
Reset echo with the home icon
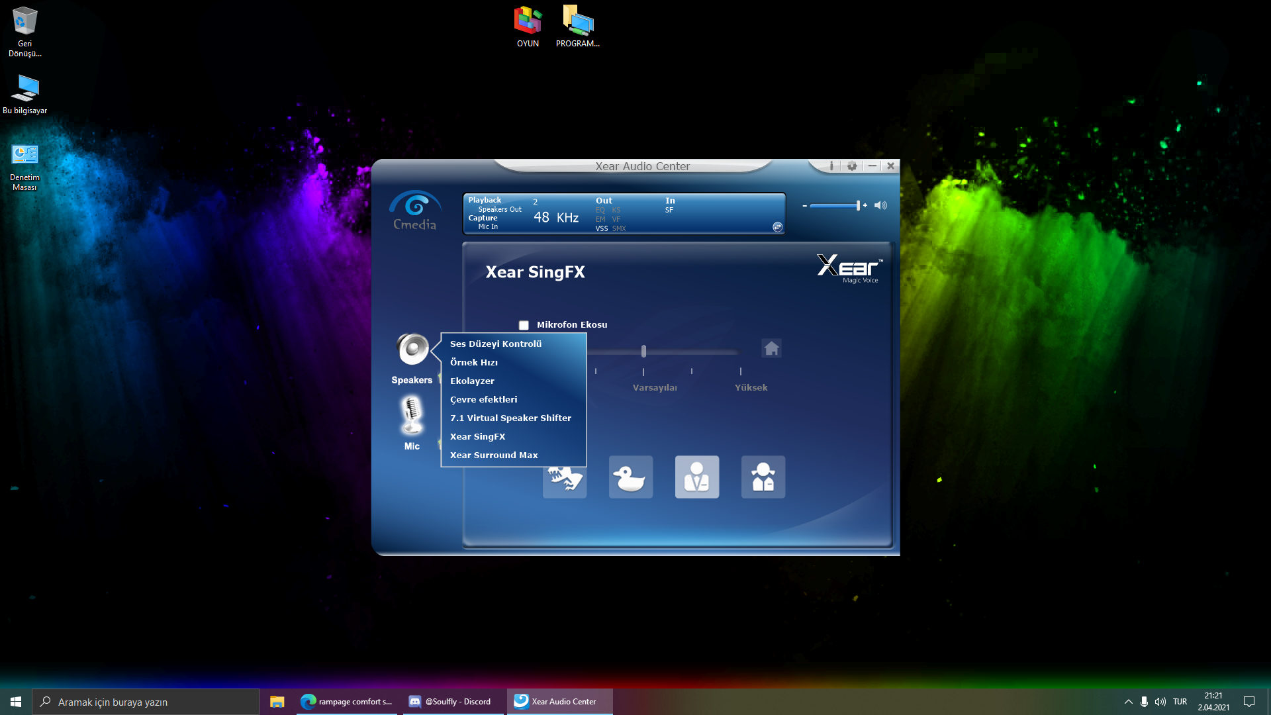coord(771,348)
